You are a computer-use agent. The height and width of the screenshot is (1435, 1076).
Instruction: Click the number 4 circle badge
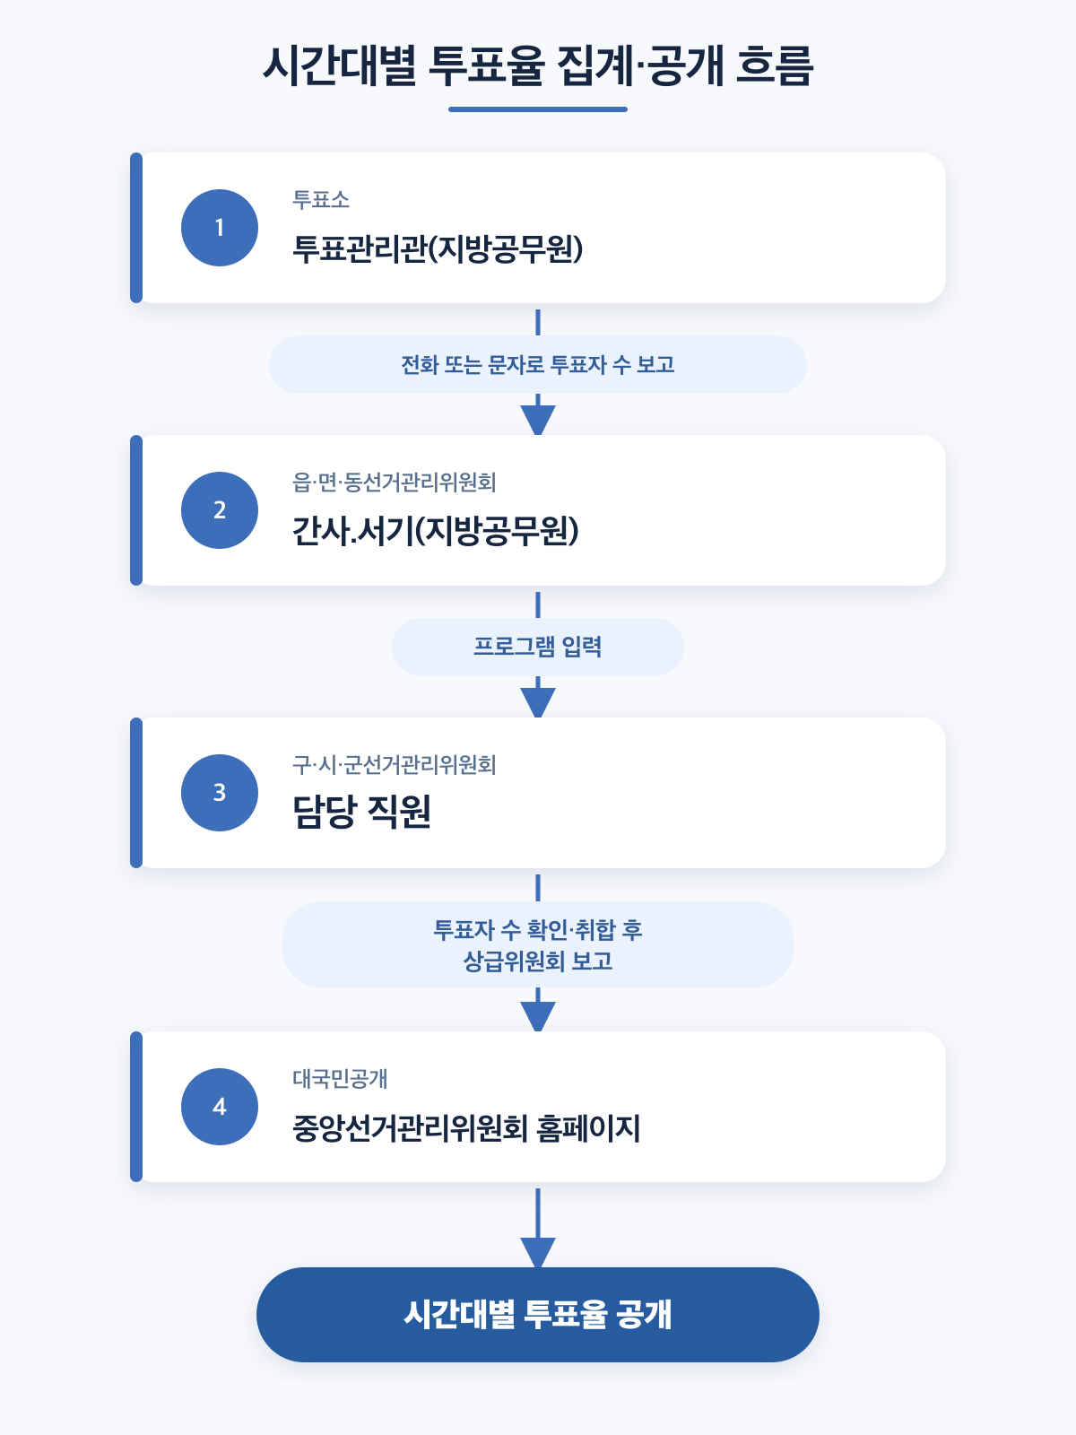tap(220, 1107)
